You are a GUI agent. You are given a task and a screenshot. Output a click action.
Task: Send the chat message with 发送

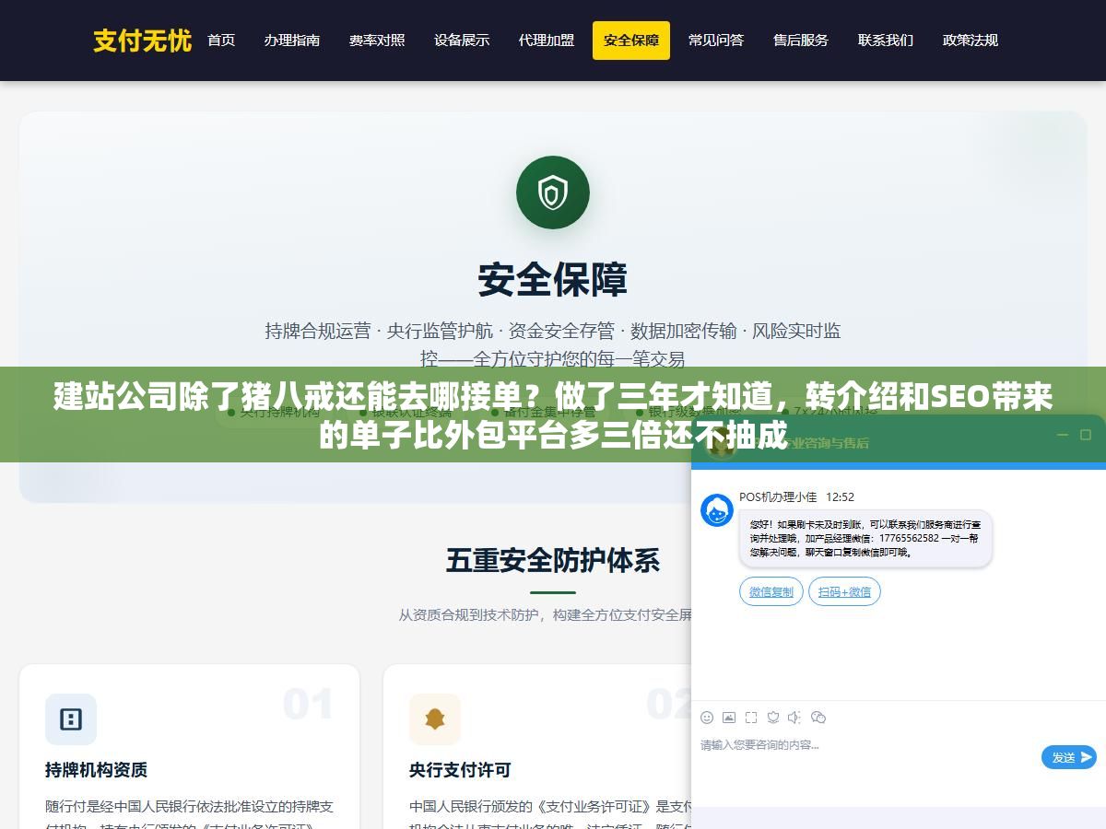point(1069,757)
